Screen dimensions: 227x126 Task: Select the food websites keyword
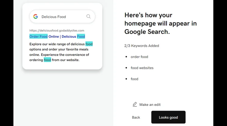point(142,68)
